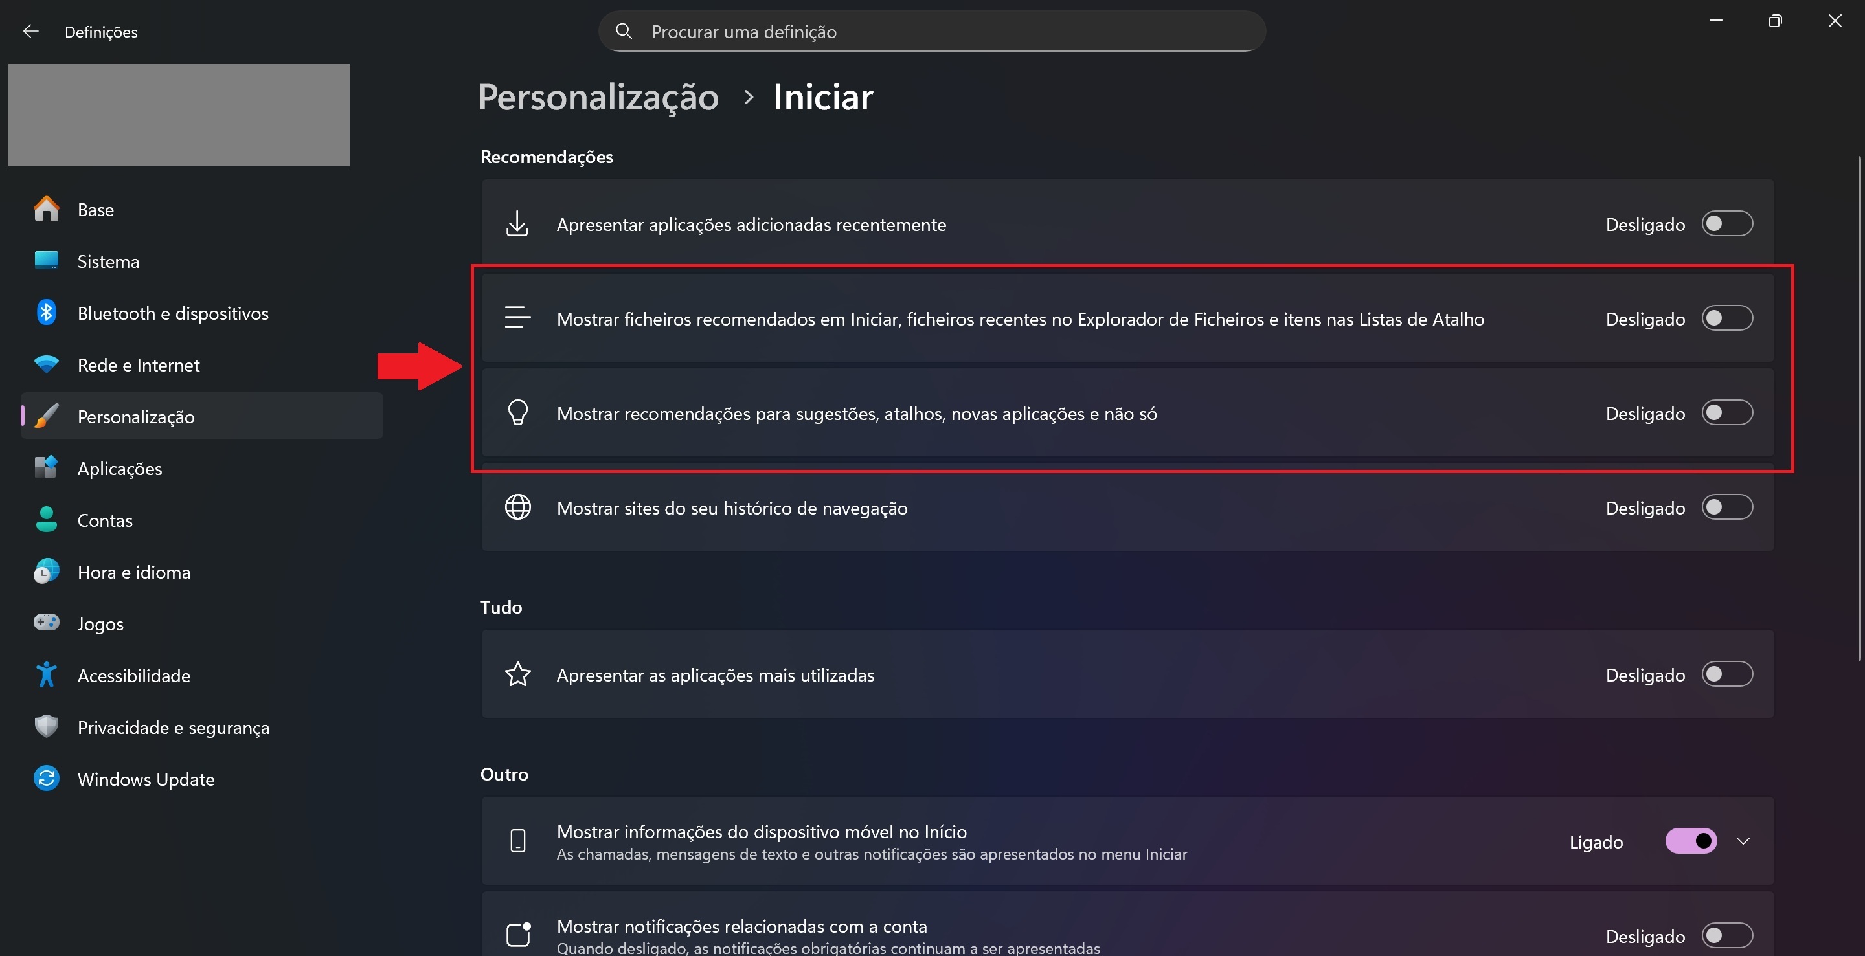1865x956 pixels.
Task: Turn on most used apps toggle
Action: click(x=1726, y=674)
